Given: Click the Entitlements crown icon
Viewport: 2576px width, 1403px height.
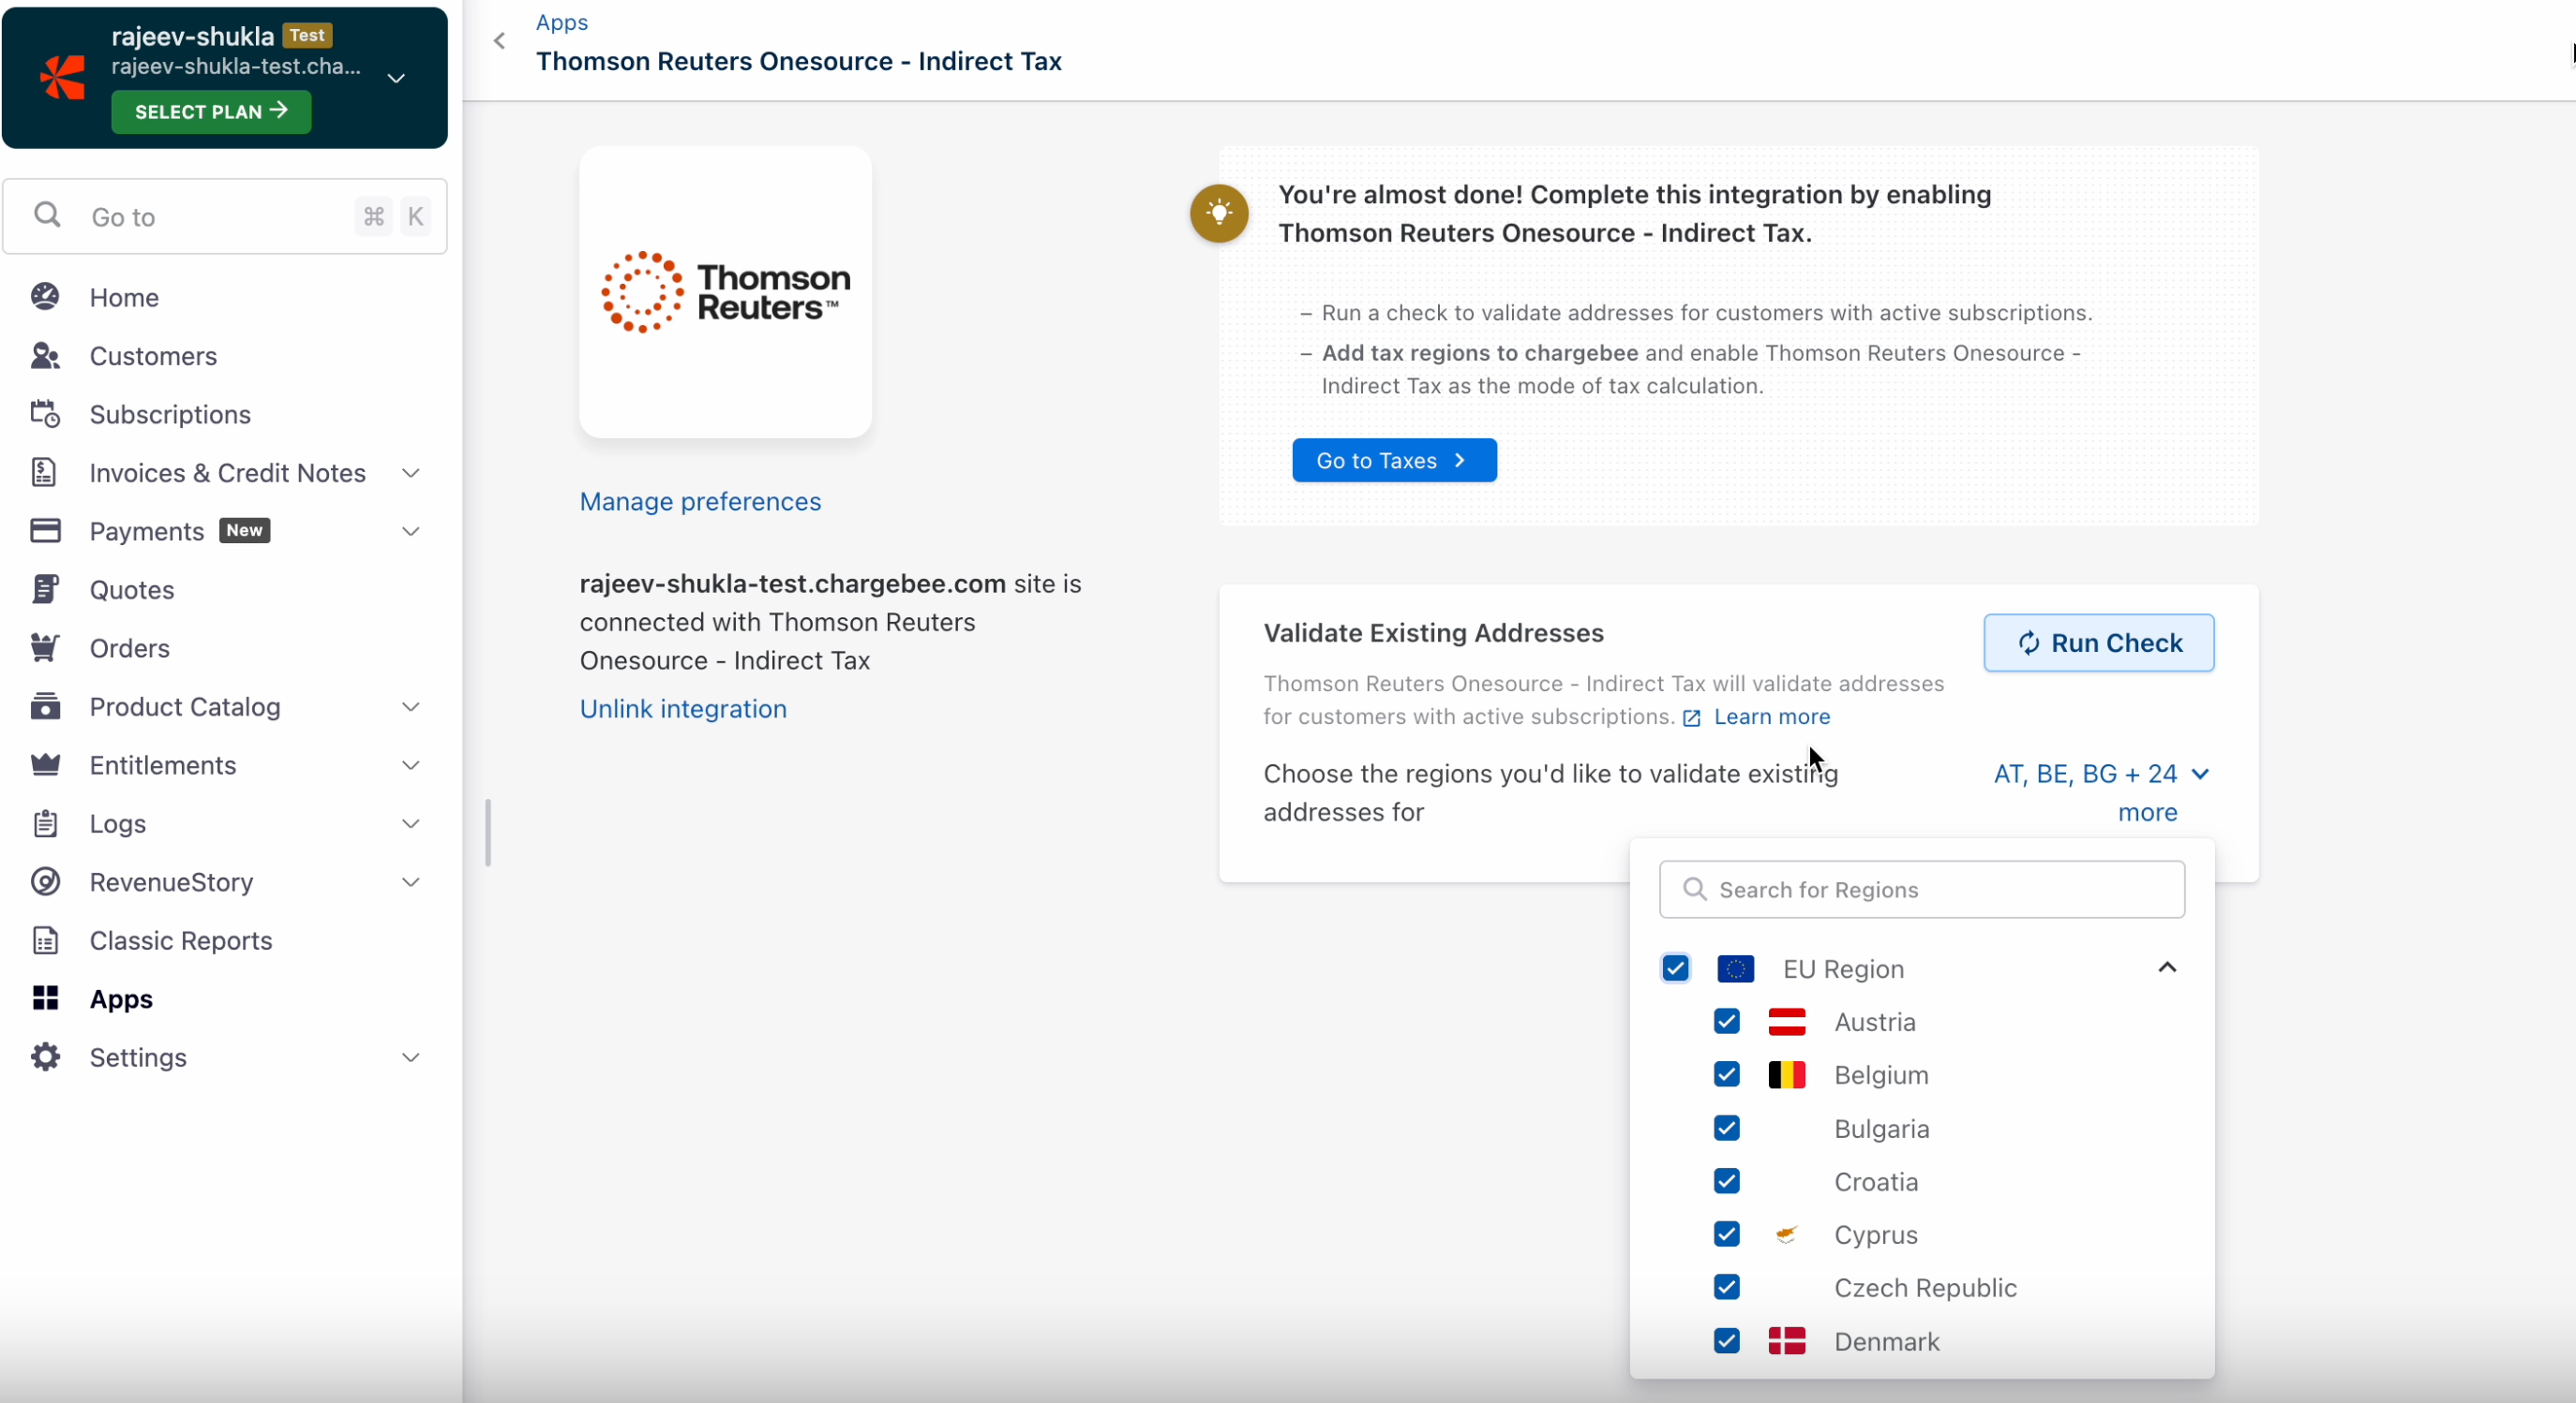Looking at the screenshot, I should click(x=45, y=764).
